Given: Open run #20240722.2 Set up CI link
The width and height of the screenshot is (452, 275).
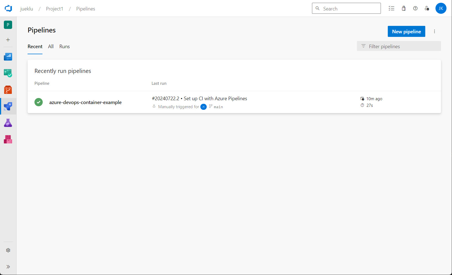Looking at the screenshot, I should tap(199, 98).
